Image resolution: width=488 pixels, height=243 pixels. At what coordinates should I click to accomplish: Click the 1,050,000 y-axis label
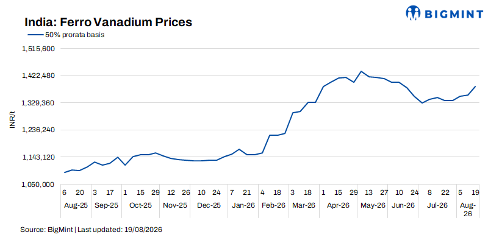click(x=38, y=185)
